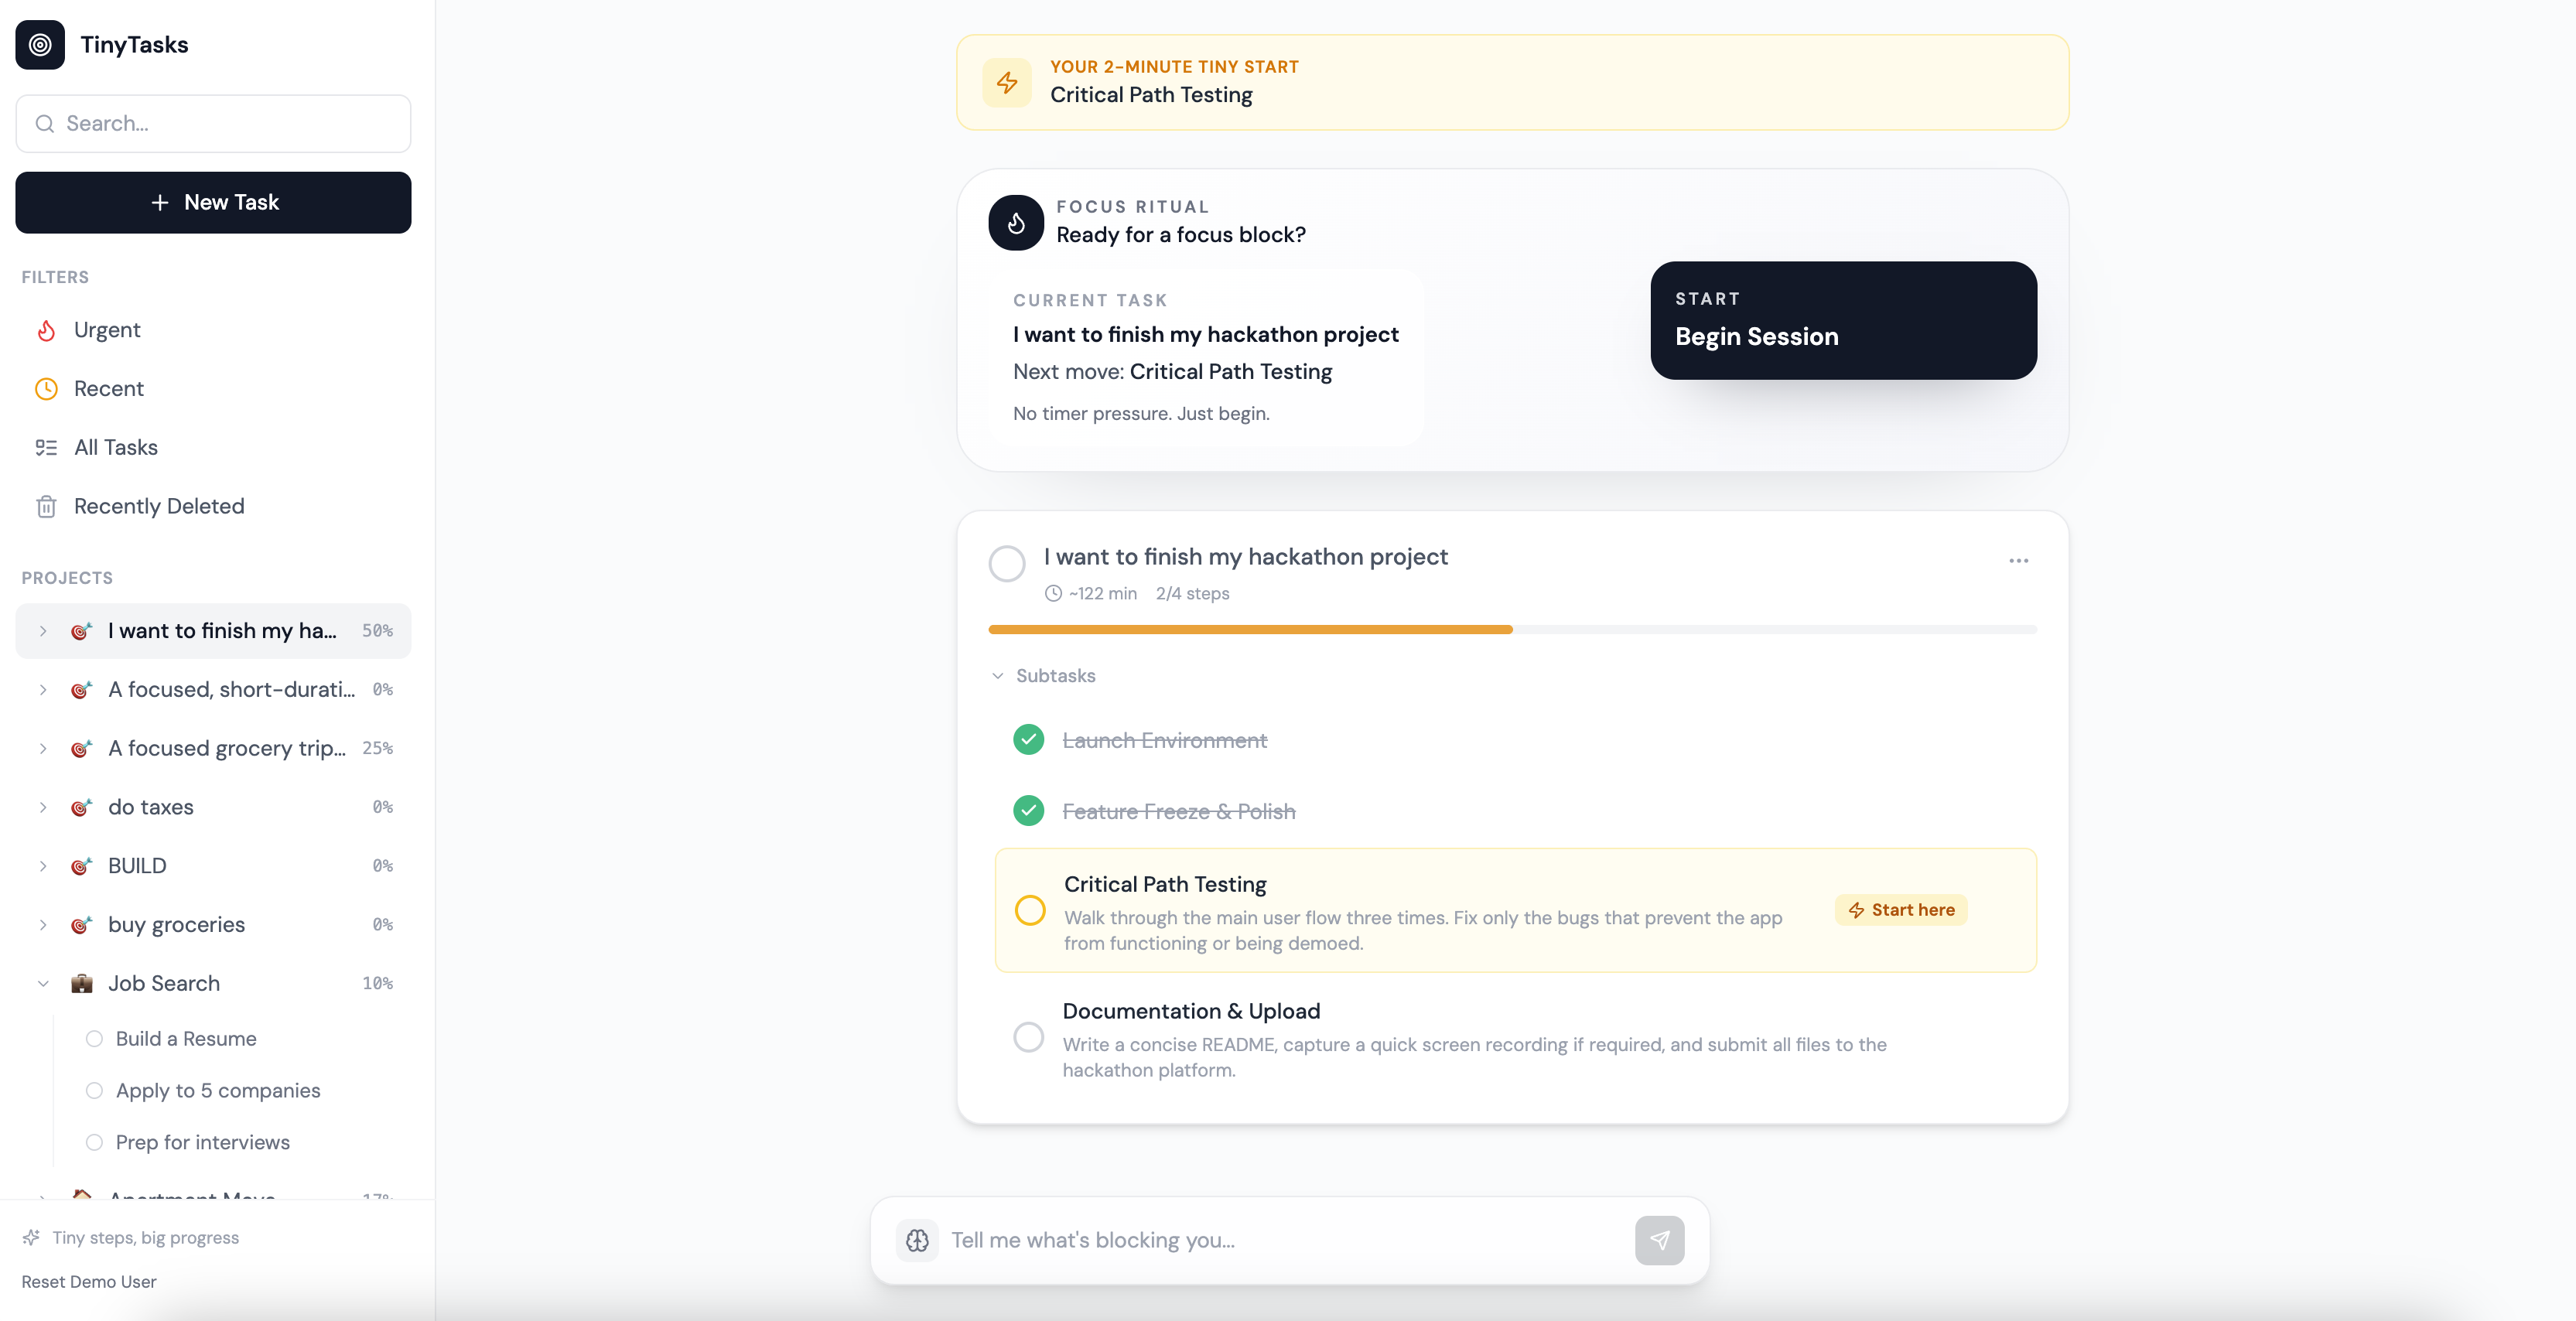Check off Critical Path Testing subtask
Viewport: 2576px width, 1321px height.
[1030, 911]
